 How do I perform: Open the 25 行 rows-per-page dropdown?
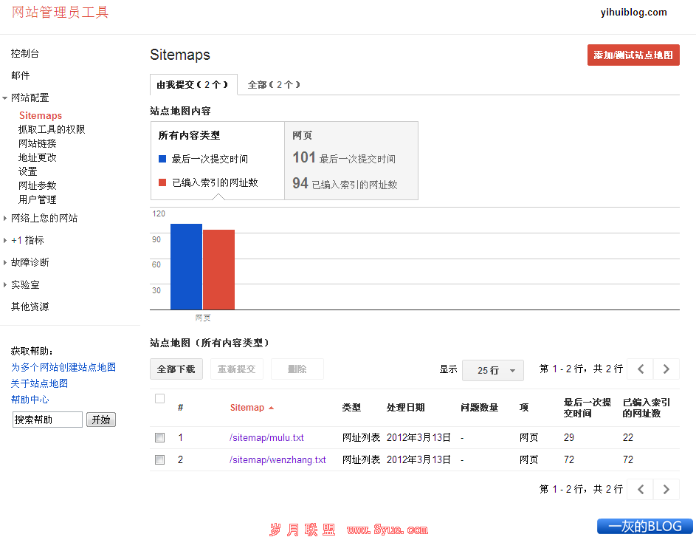tap(492, 369)
